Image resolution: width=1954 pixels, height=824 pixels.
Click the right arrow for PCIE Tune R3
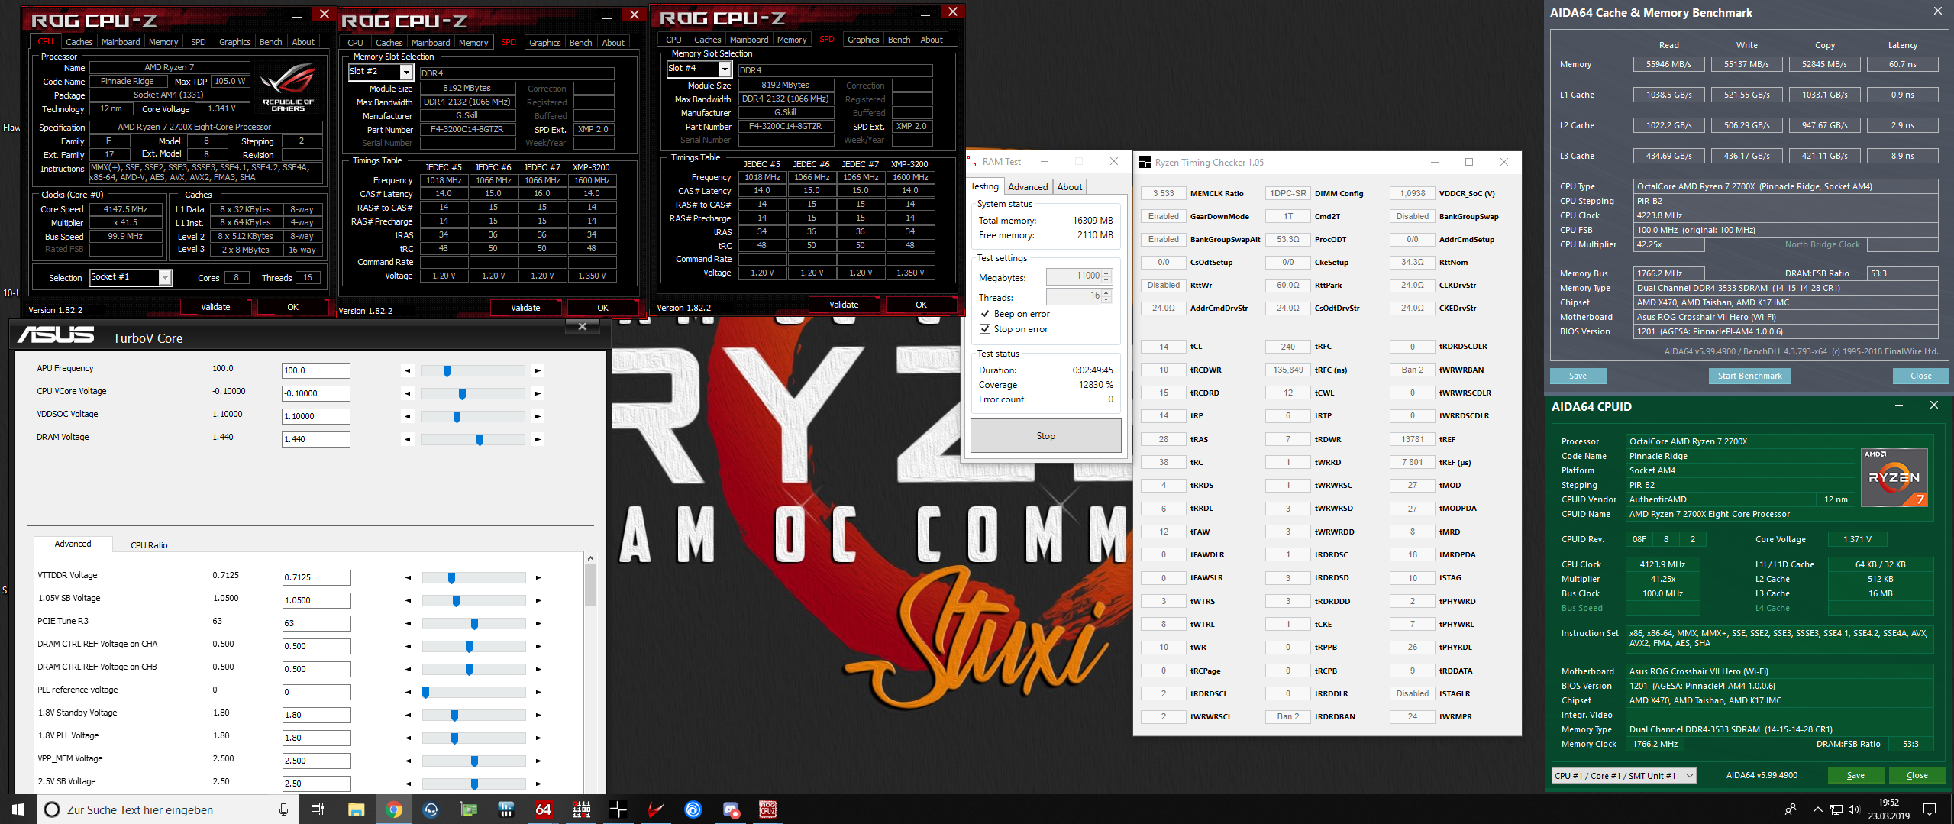(x=538, y=623)
